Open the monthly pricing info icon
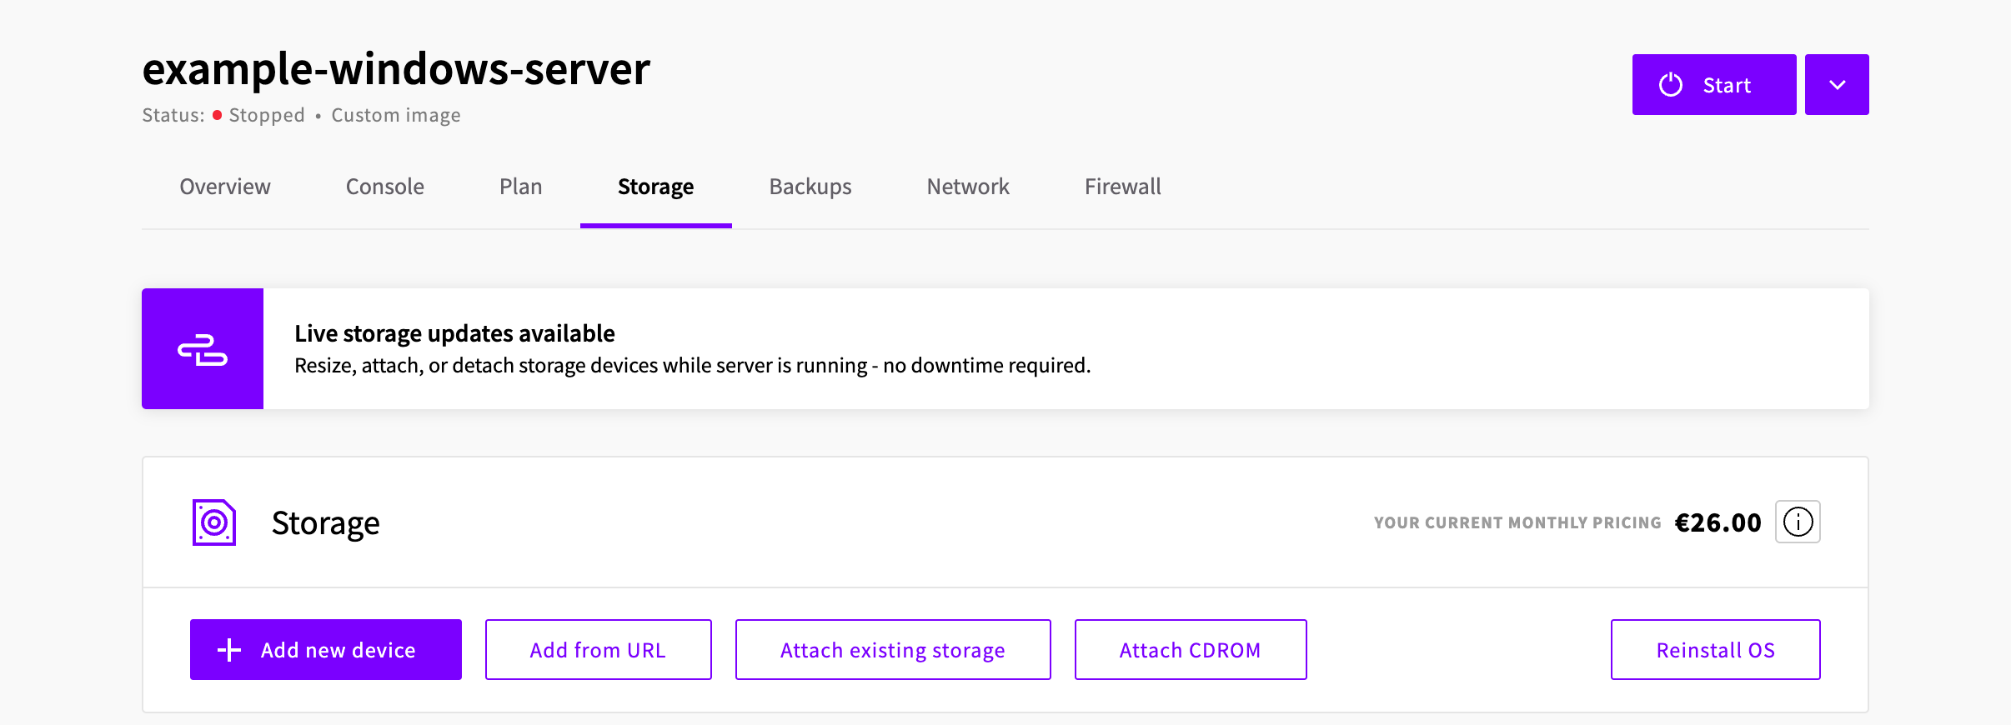The height and width of the screenshot is (725, 2011). 1798,522
